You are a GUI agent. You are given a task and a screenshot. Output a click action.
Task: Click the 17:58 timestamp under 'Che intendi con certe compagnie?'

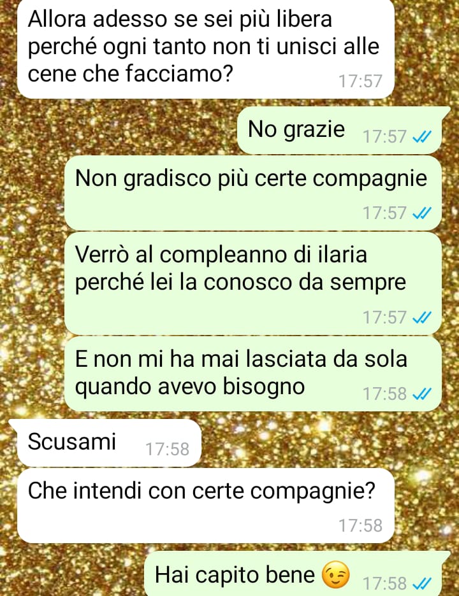[x=360, y=525]
